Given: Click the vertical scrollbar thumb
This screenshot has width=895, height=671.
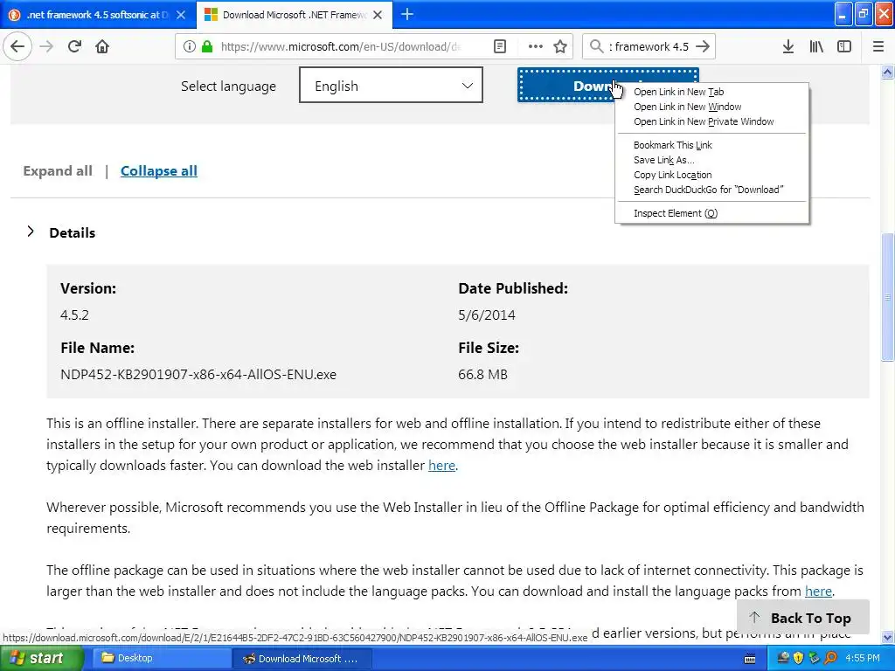Looking at the screenshot, I should [x=887, y=297].
